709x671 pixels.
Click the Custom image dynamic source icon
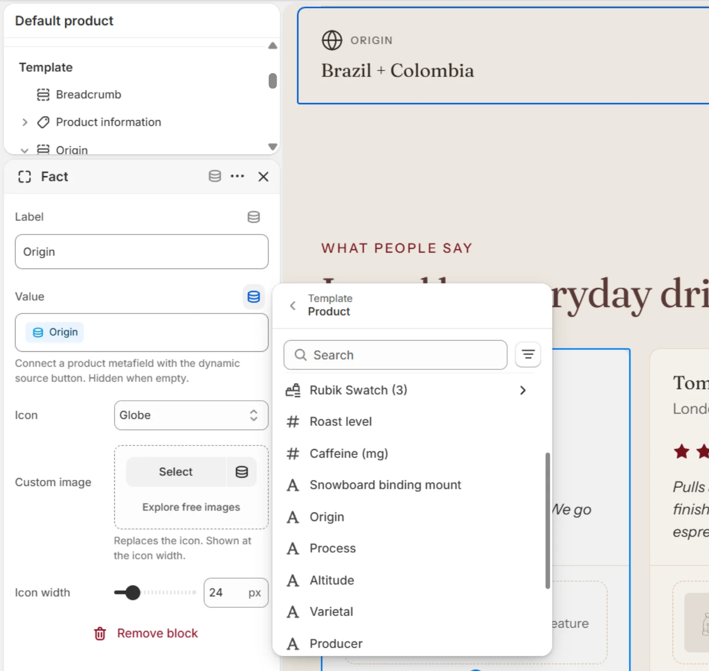242,472
